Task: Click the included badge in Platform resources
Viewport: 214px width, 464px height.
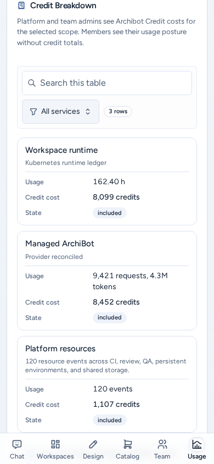Action: coord(110,420)
